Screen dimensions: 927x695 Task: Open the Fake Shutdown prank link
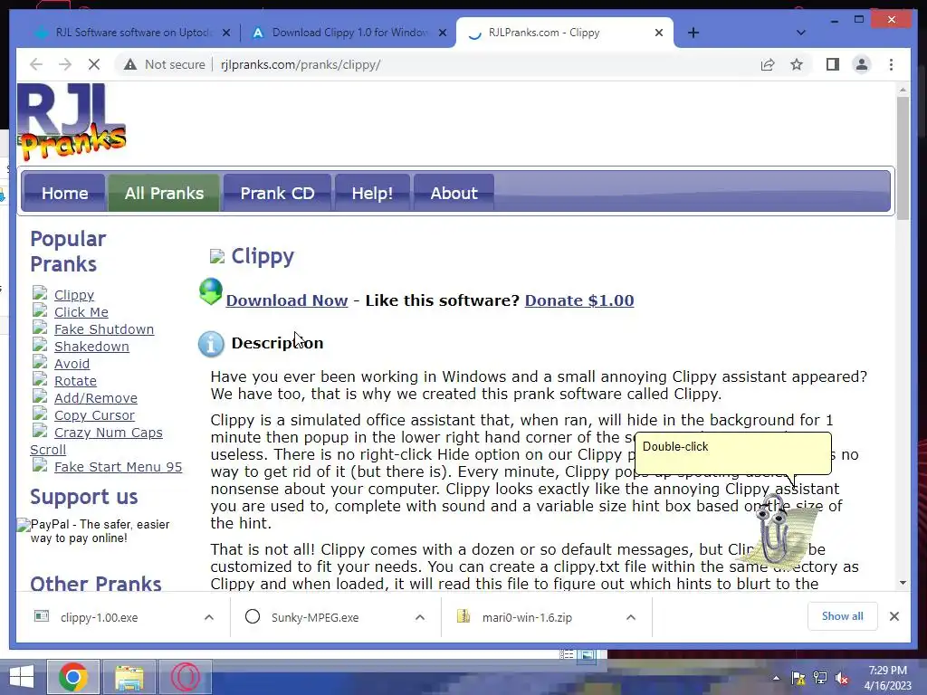point(104,328)
